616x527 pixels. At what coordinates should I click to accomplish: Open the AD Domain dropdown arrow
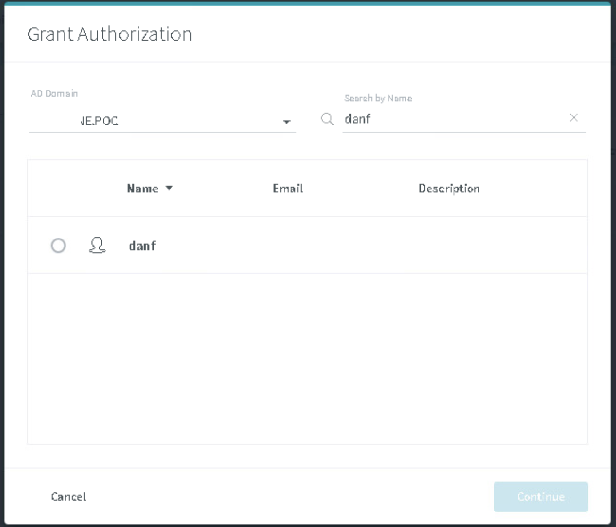coord(286,122)
